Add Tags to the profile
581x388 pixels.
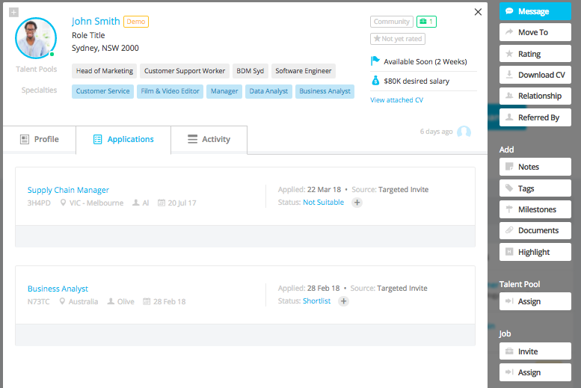pos(535,188)
